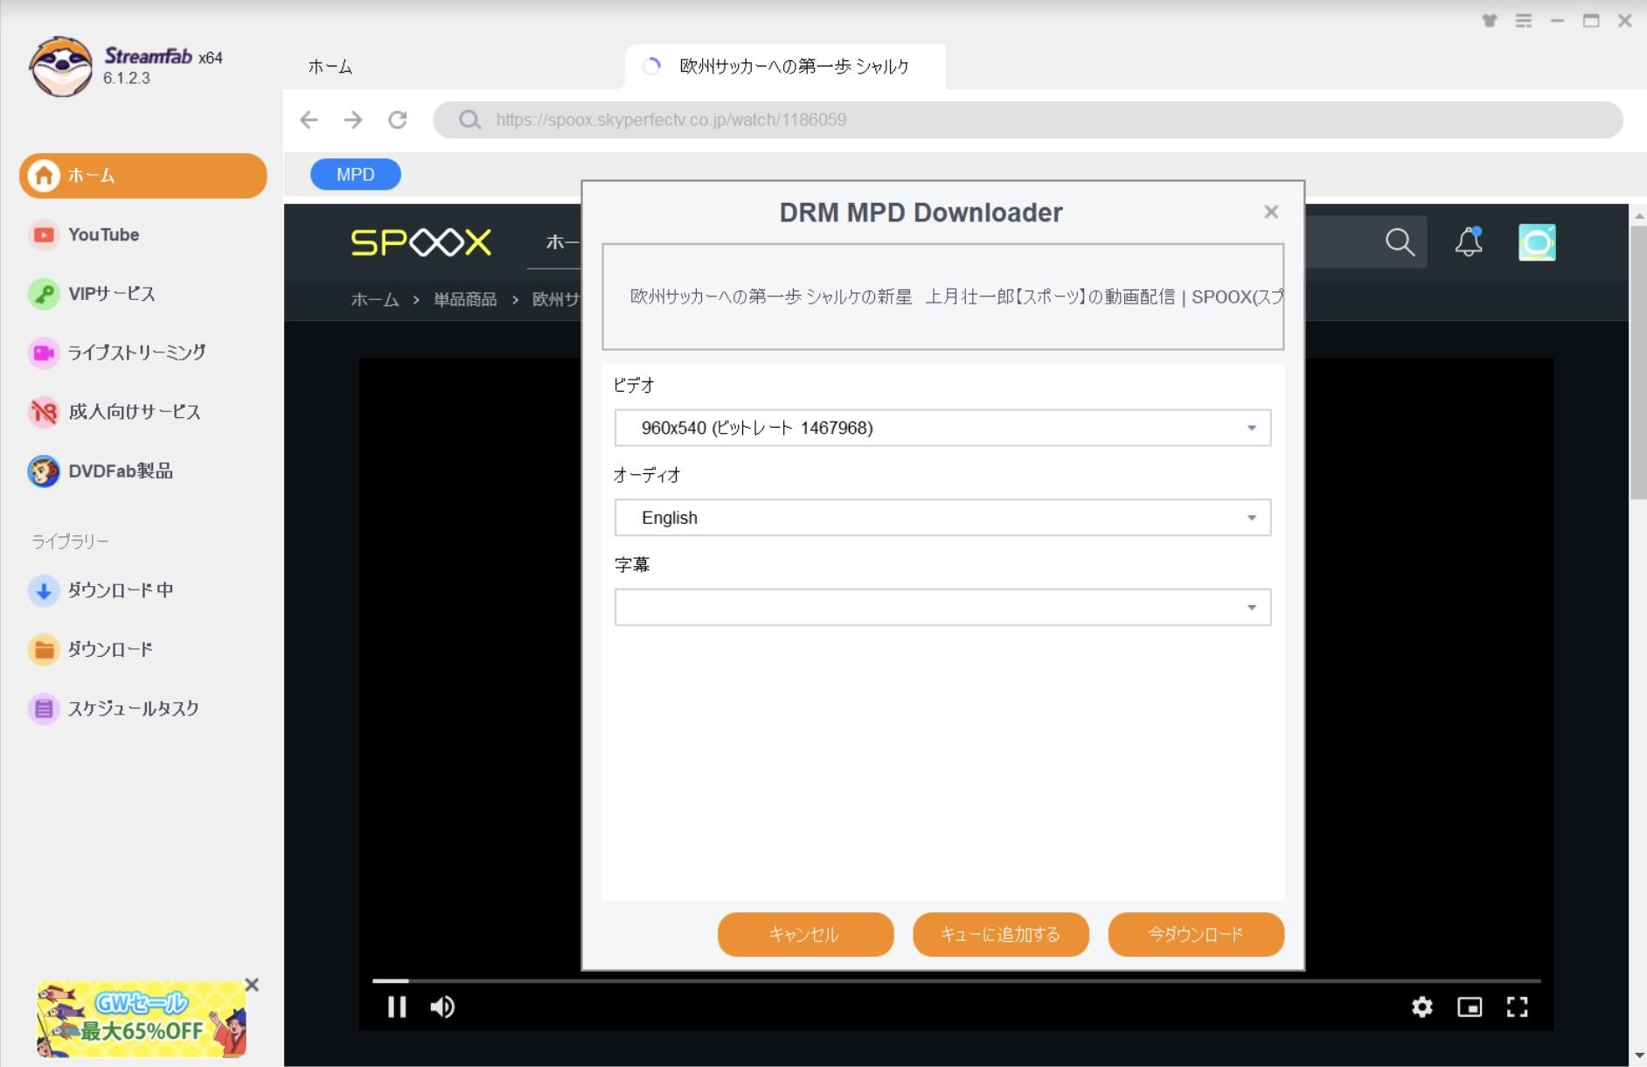The width and height of the screenshot is (1647, 1067).
Task: Click the blue downloading arrow icon
Action: click(43, 590)
